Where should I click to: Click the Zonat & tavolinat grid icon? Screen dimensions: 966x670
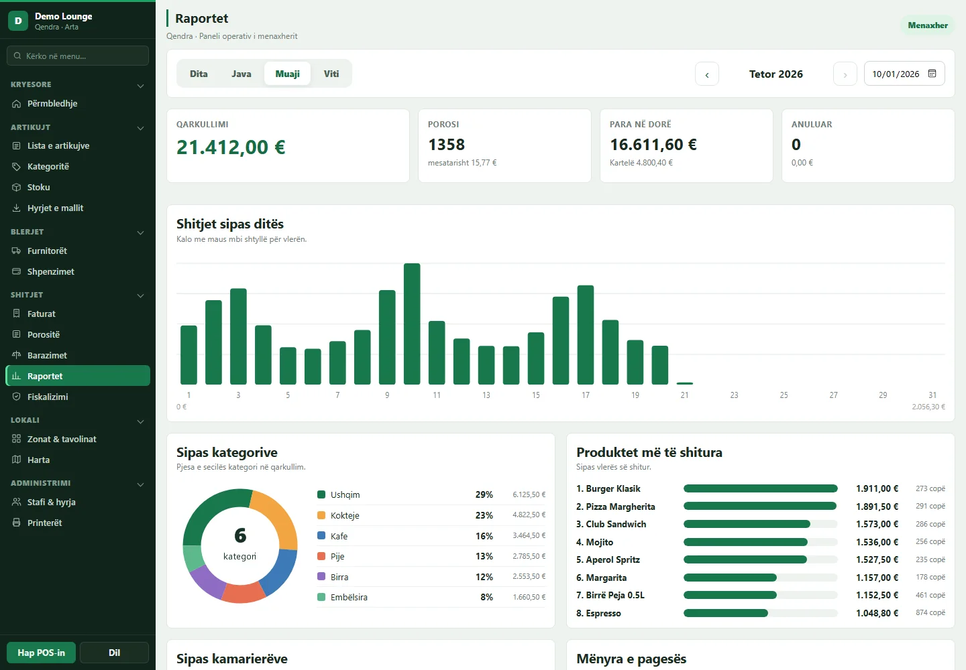17,440
